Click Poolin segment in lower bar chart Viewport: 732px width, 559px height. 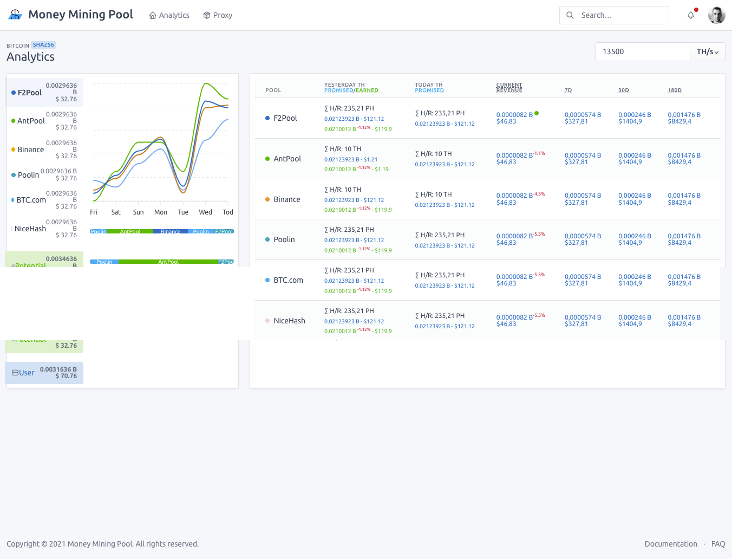(x=104, y=262)
